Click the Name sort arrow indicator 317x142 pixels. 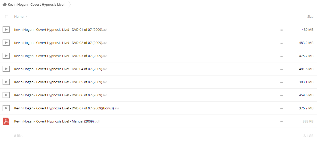pyautogui.click(x=27, y=17)
